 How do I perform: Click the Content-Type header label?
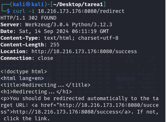coord(19,38)
